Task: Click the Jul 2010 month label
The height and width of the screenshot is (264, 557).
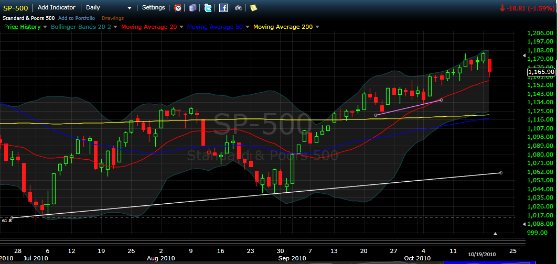Action: click(36, 258)
